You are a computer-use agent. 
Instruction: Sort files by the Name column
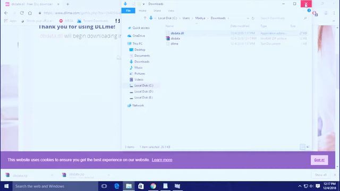click(x=169, y=26)
